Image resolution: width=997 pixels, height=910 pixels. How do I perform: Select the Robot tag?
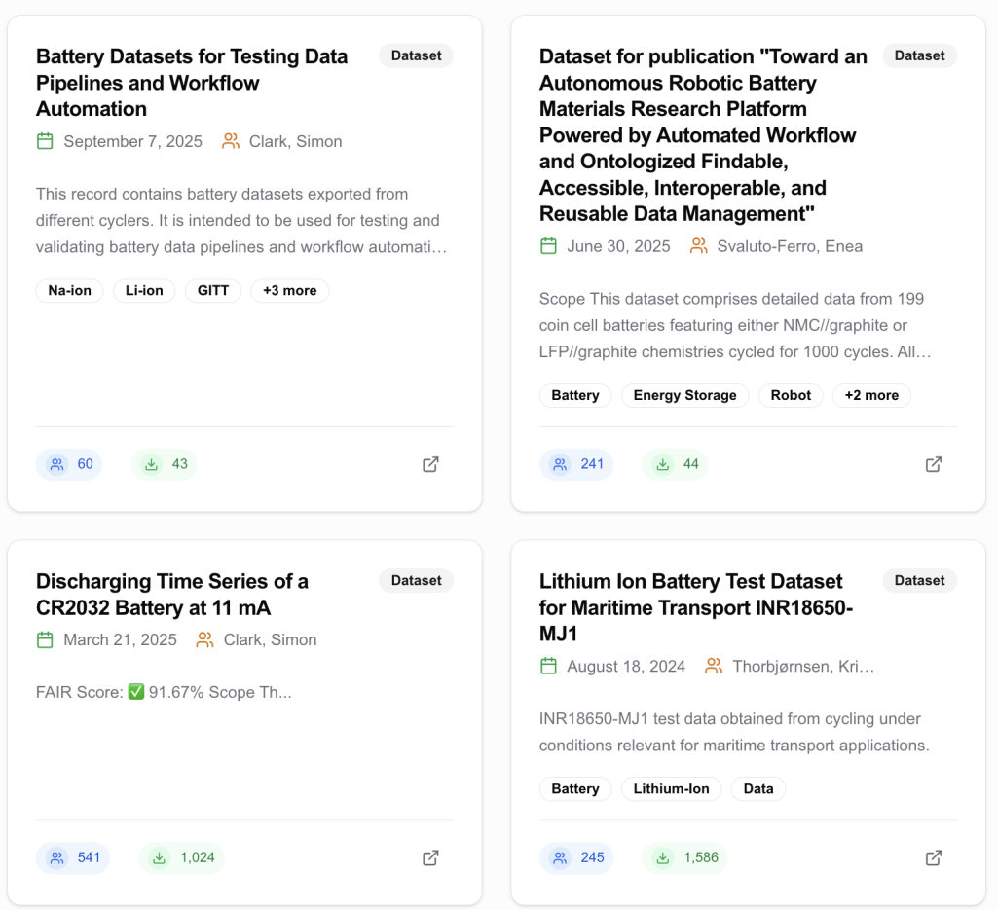791,395
